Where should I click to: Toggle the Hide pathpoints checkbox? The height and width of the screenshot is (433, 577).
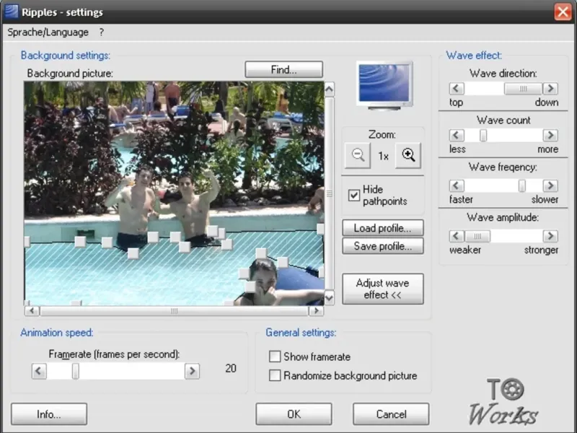pyautogui.click(x=354, y=195)
